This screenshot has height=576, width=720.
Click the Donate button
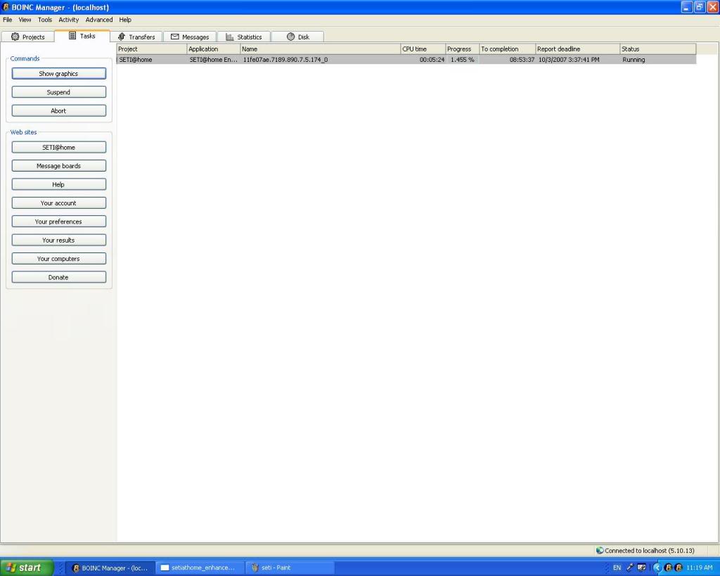point(59,277)
